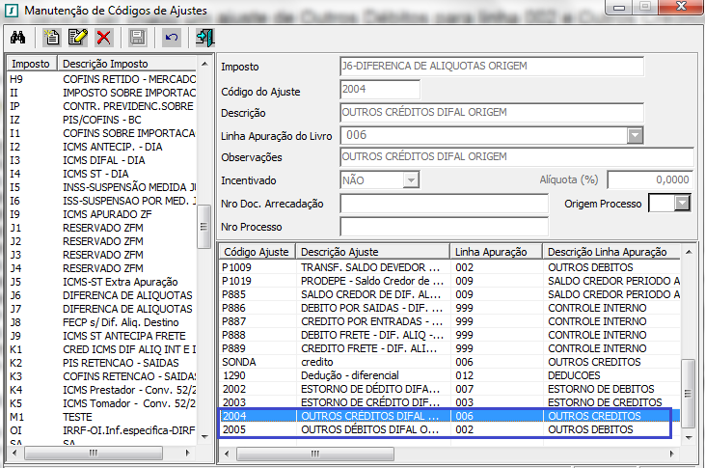Click the Nro Processo input field

pos(444,227)
